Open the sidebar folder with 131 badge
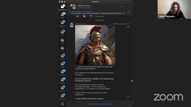This screenshot has height=107, width=191. click(62, 81)
